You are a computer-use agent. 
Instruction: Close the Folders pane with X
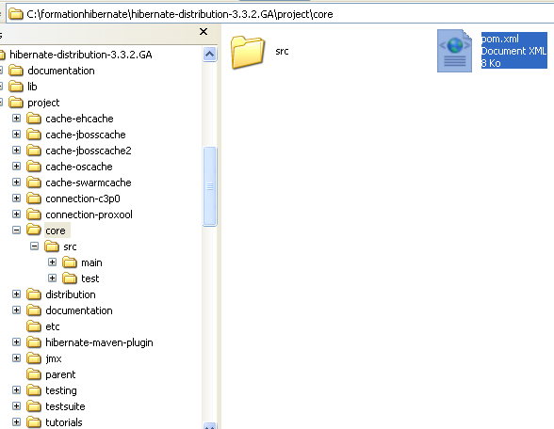[x=204, y=32]
